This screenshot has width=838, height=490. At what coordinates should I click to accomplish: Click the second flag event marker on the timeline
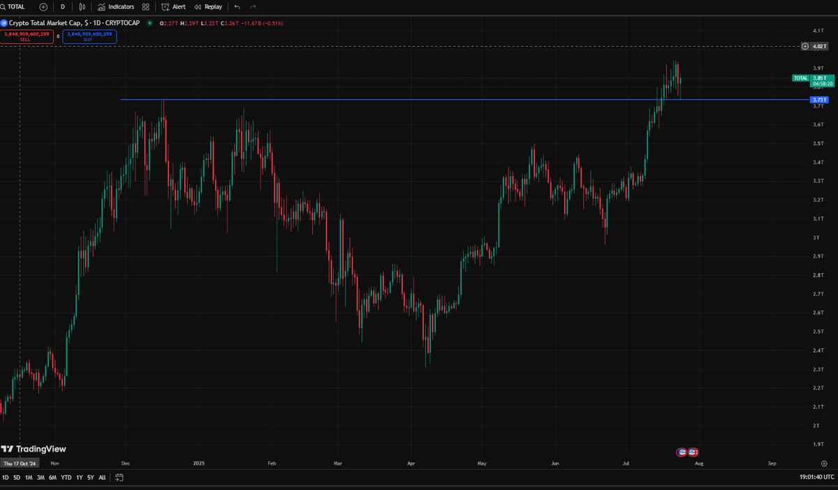point(692,452)
